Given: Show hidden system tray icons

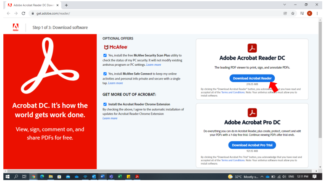Looking at the screenshot, I should (262, 176).
